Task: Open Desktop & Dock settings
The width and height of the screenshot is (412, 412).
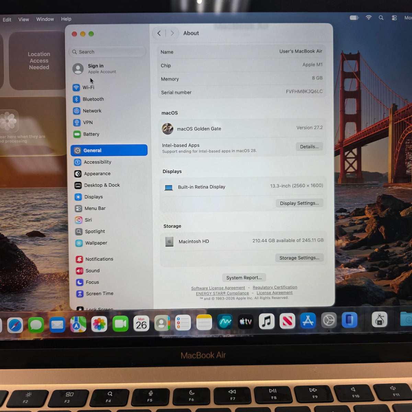Action: point(110,185)
